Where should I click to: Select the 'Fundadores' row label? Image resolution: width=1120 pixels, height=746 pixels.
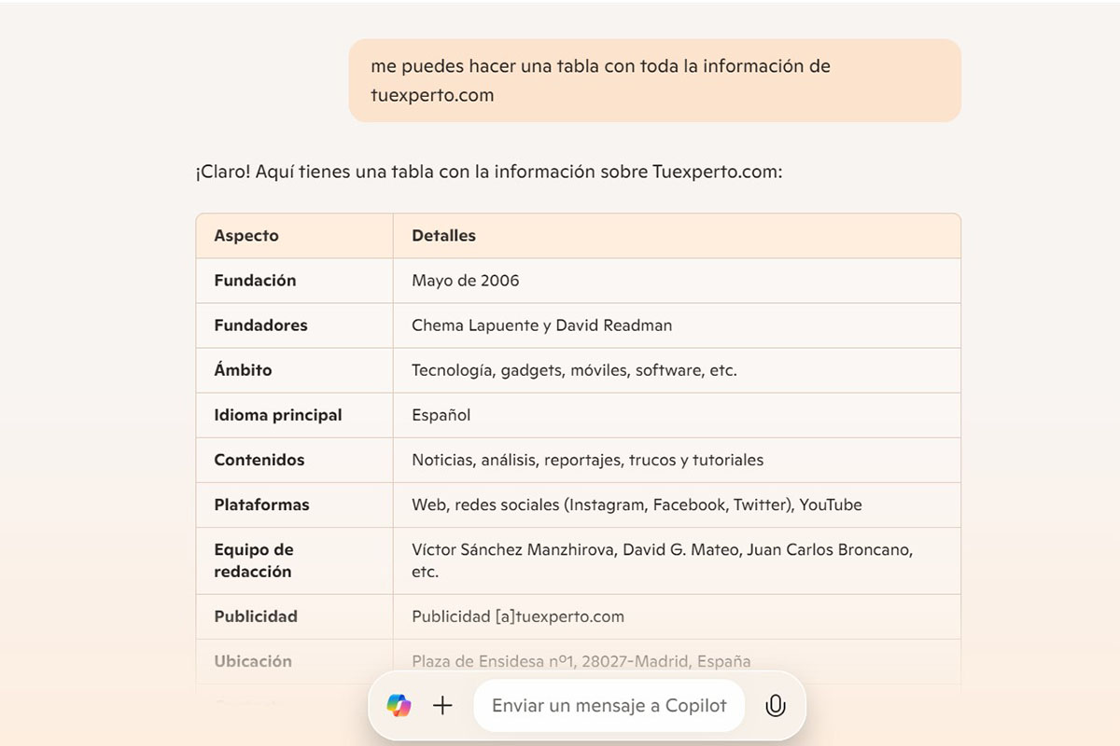[260, 325]
